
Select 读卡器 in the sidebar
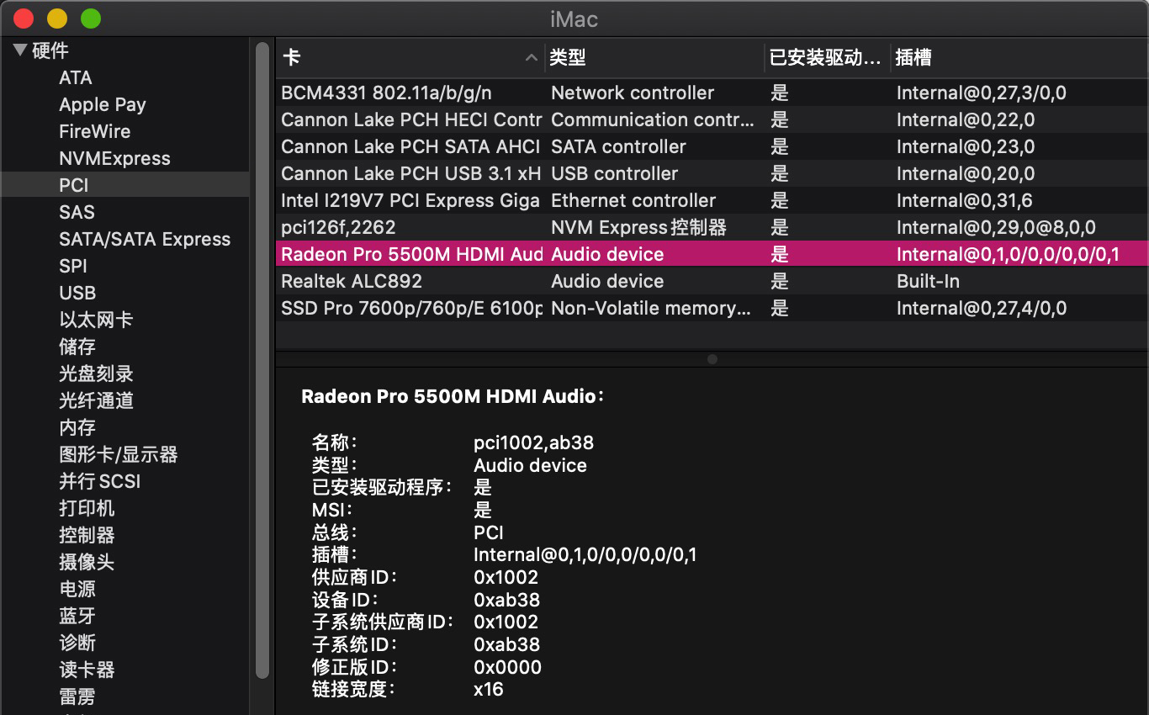pyautogui.click(x=87, y=670)
